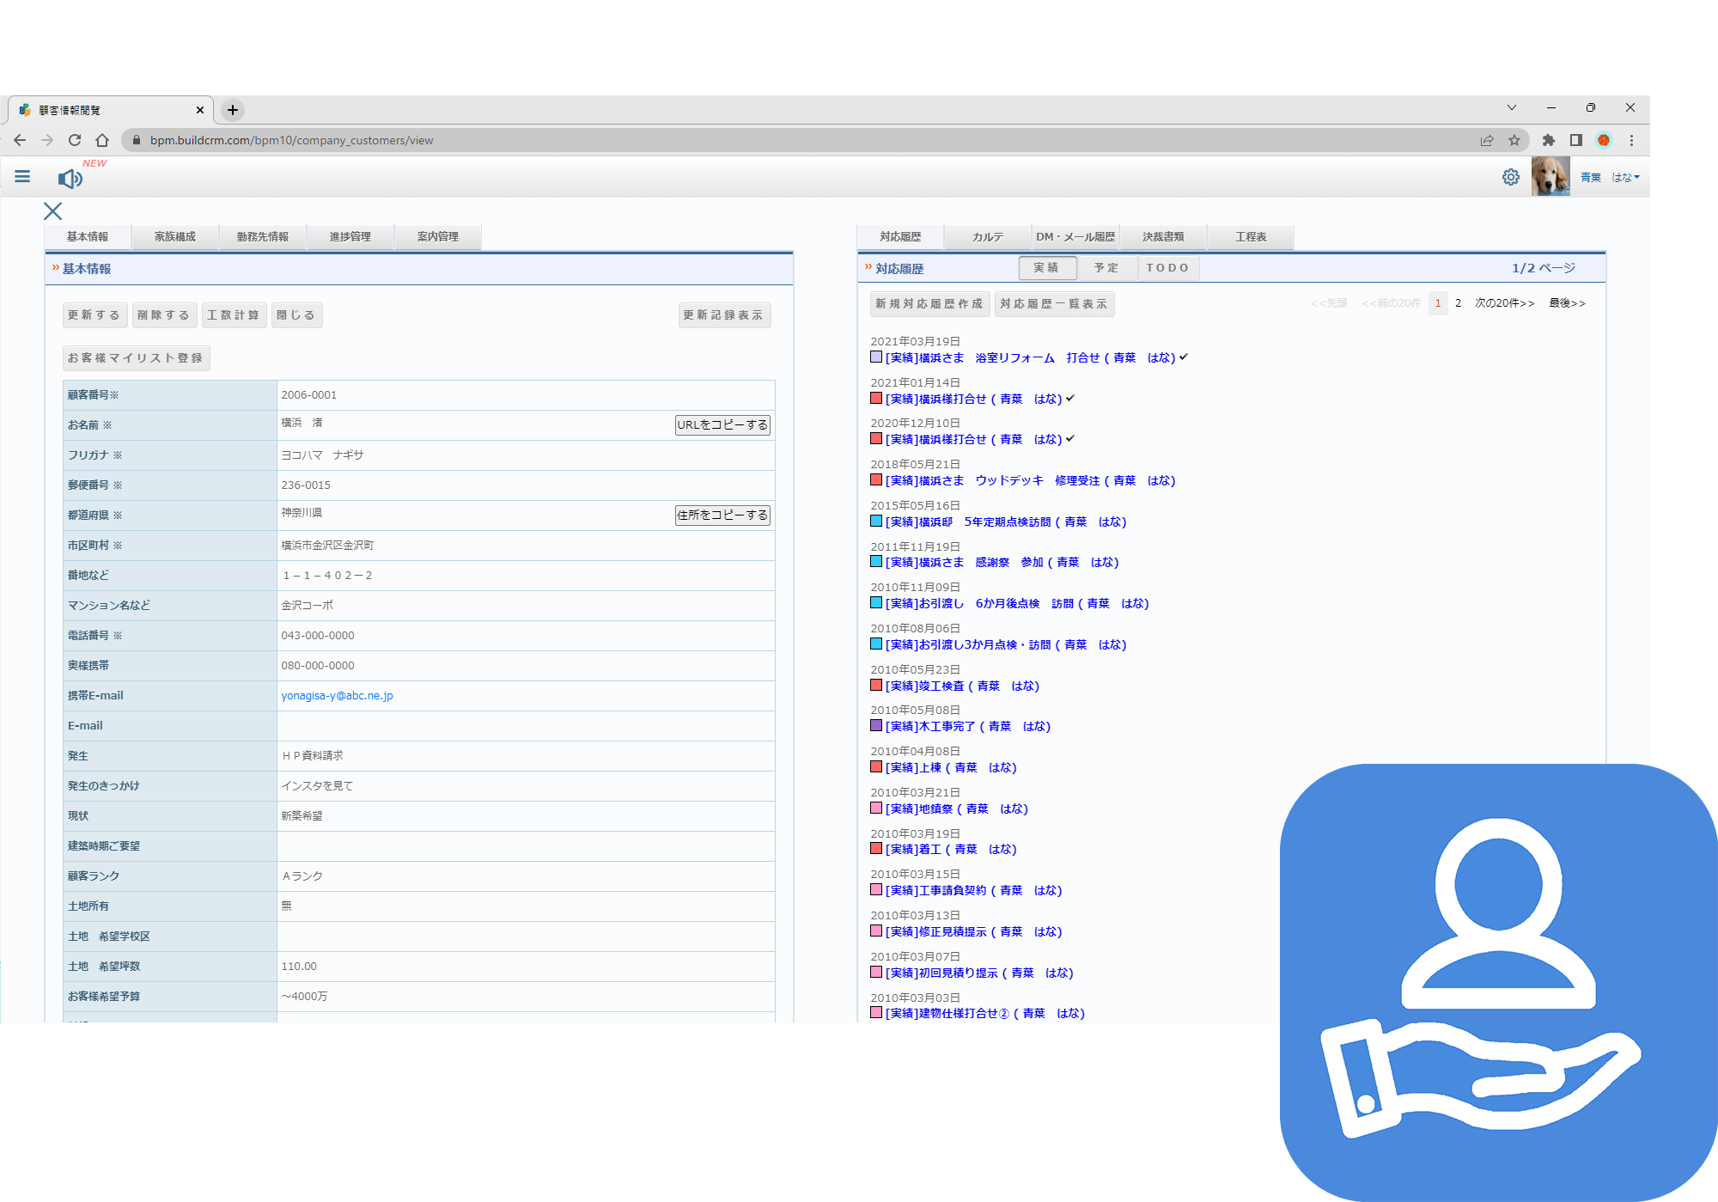Open the カルテ tab

(x=987, y=237)
